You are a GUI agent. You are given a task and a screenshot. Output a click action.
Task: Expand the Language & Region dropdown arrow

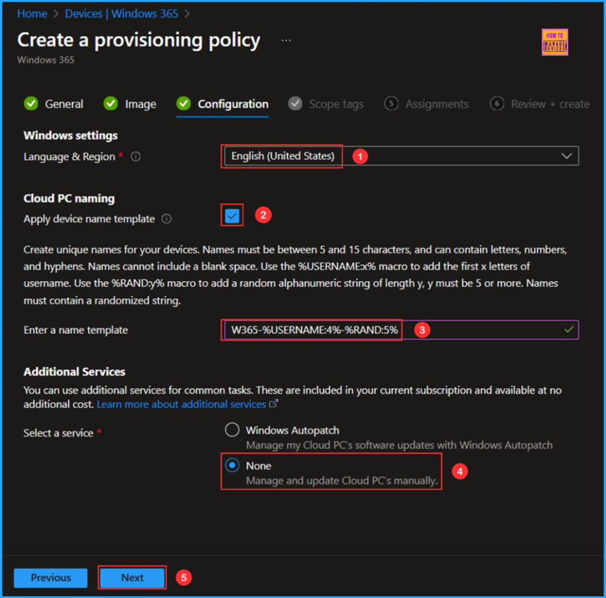pos(566,156)
